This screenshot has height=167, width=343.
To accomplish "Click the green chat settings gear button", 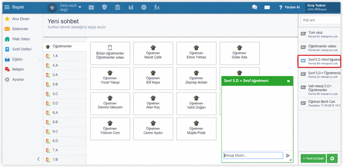I will [332, 158].
